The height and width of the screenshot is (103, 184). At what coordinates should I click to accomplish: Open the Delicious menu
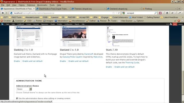point(31,5)
